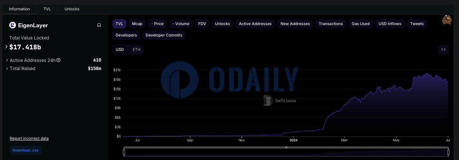Viewport: 459px width, 160px height.
Task: Click the EigenLayer protocol name
Action: [33, 25]
